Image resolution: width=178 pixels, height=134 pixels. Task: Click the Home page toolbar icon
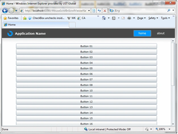104,18
